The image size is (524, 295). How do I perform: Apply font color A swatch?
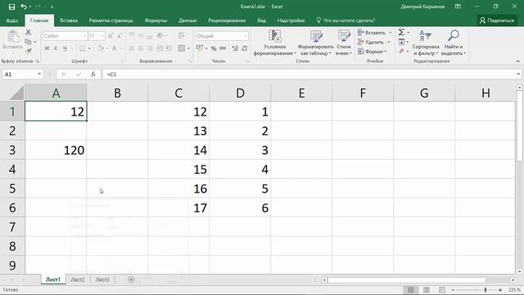tap(114, 48)
